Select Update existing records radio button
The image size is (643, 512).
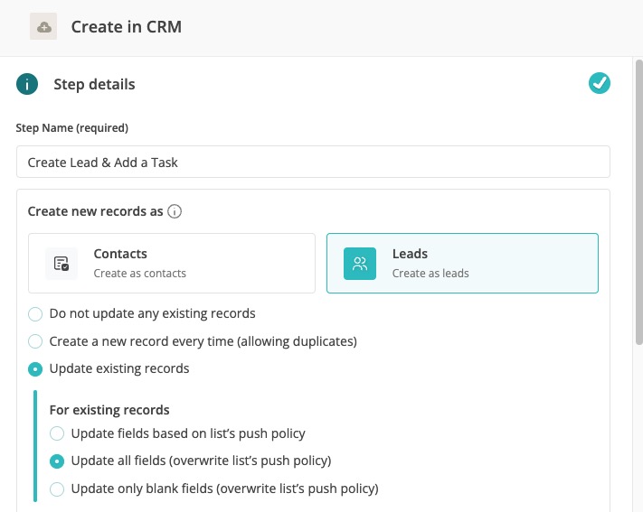[x=35, y=369]
